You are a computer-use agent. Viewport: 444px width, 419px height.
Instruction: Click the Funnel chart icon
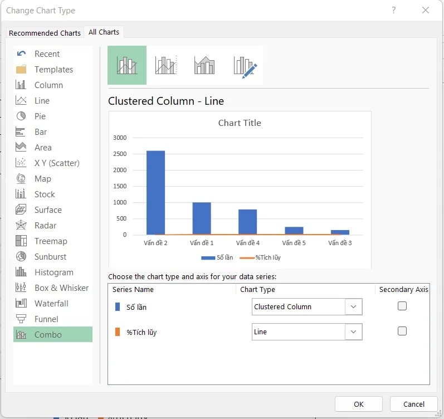pos(21,319)
